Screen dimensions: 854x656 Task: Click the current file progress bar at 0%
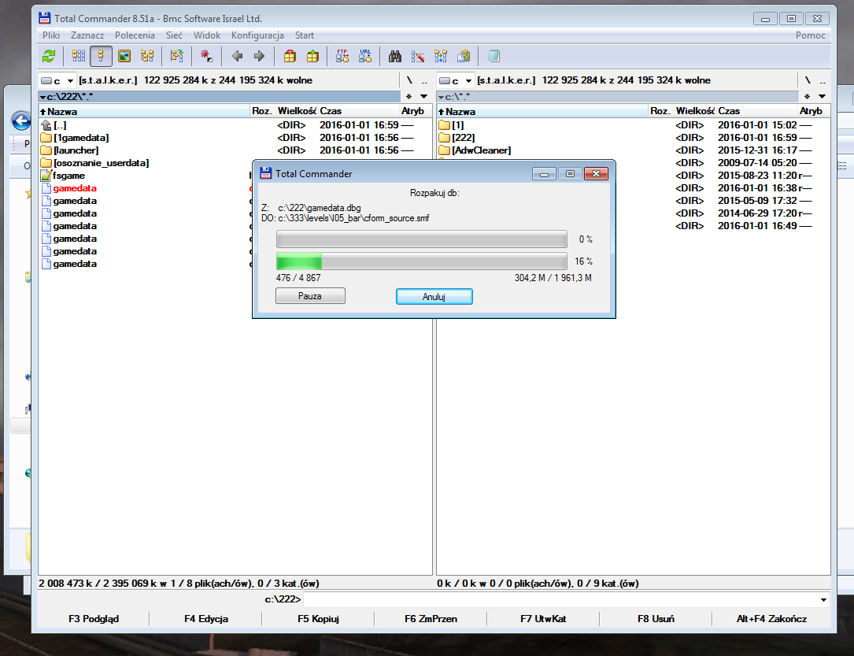422,239
